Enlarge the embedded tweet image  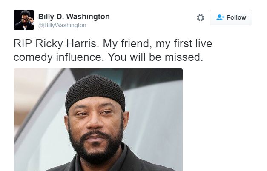[98, 120]
